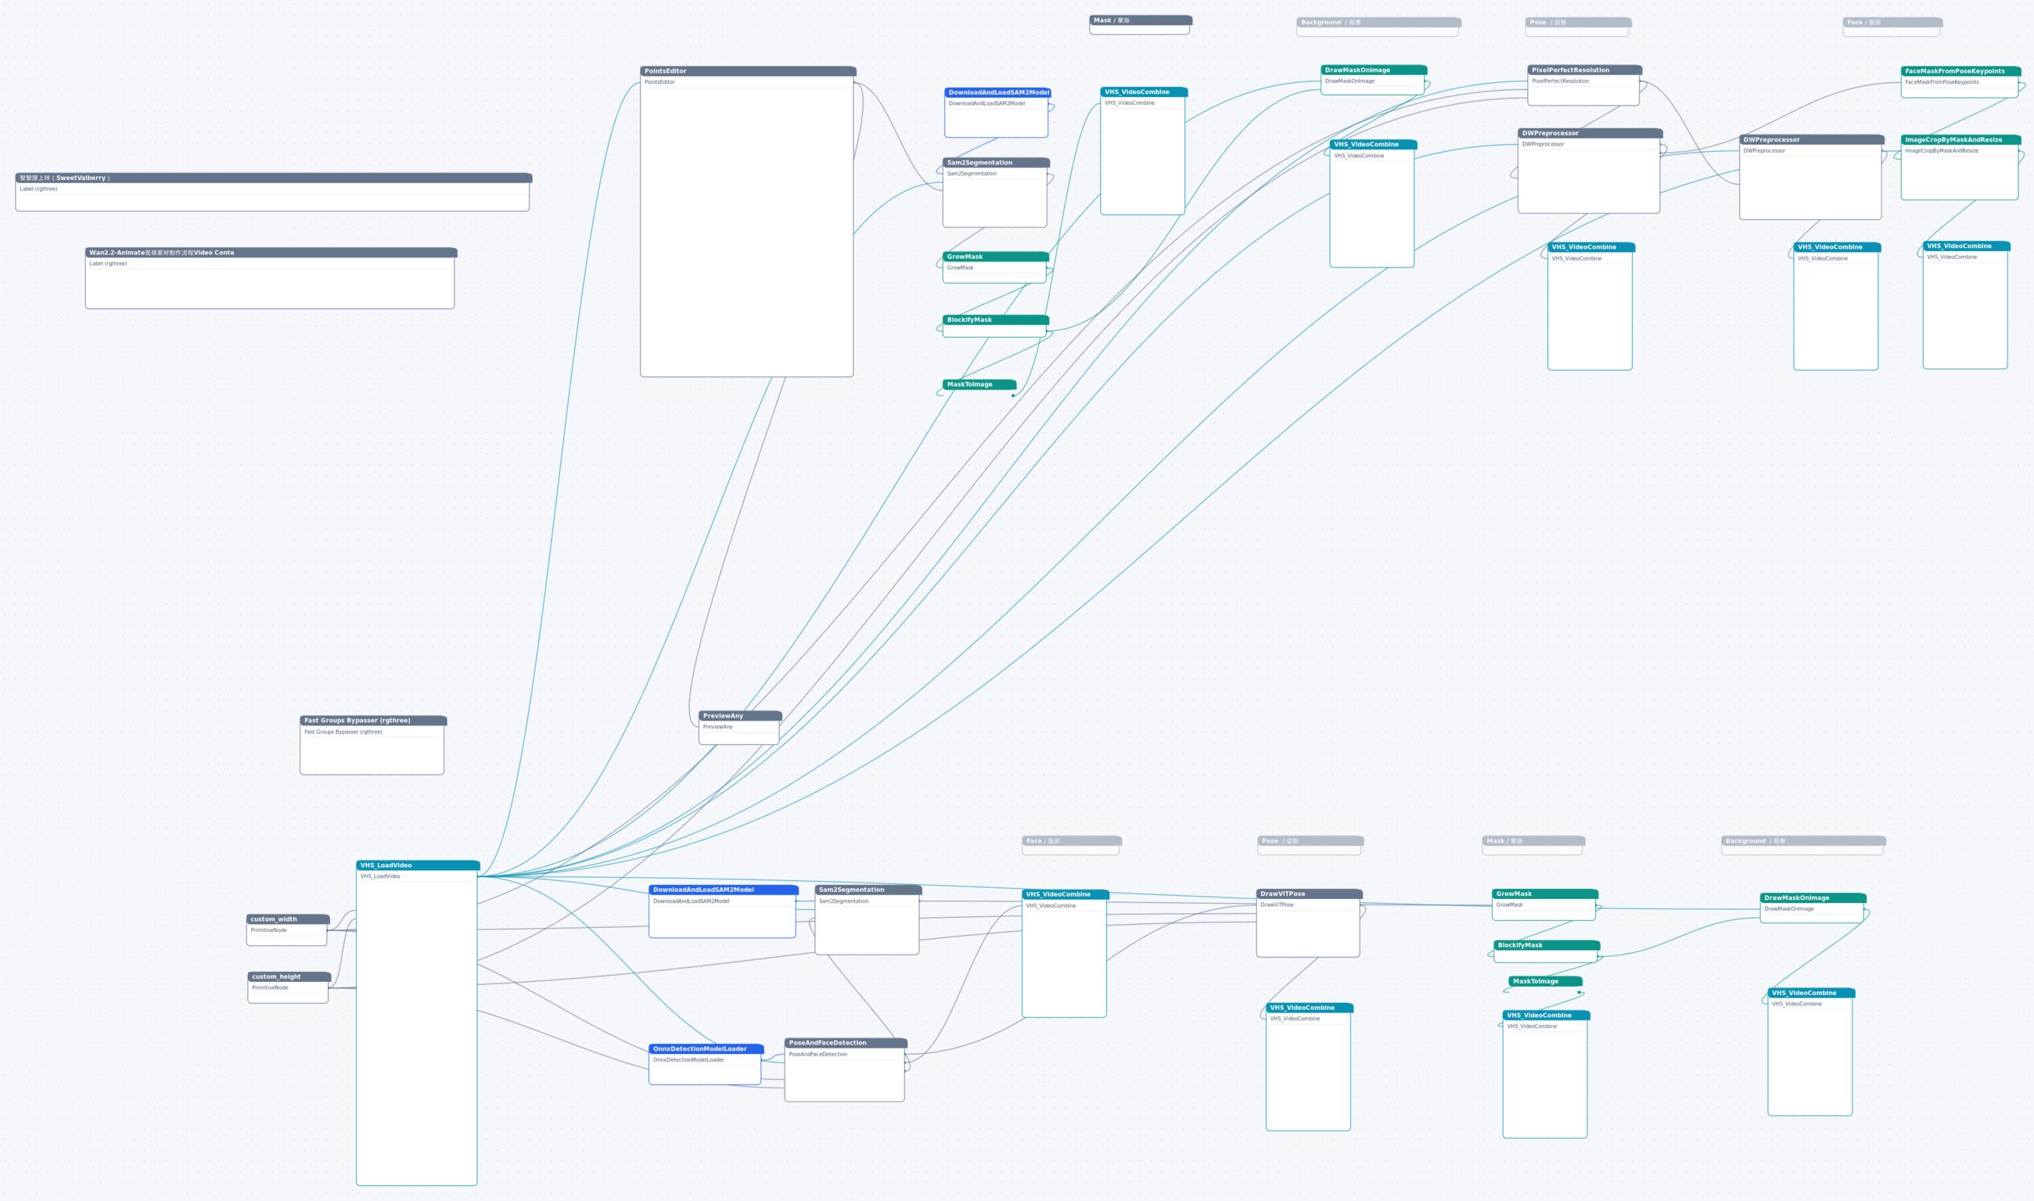Select the PointsEditor node header

click(x=748, y=71)
